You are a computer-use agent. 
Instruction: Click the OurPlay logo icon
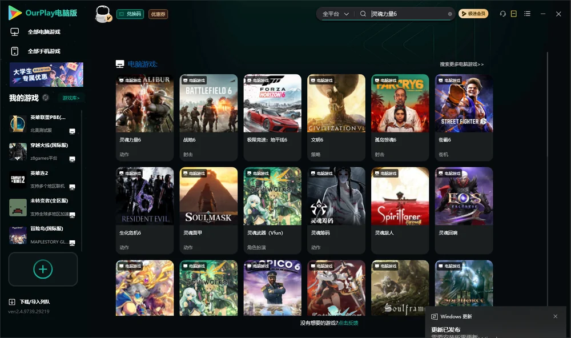(x=15, y=13)
